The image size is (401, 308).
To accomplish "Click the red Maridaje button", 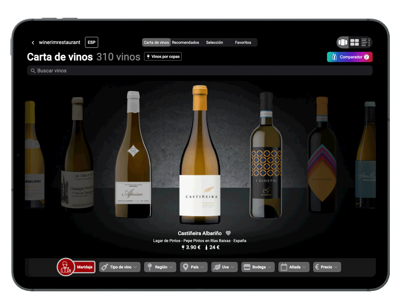I will click(x=85, y=267).
